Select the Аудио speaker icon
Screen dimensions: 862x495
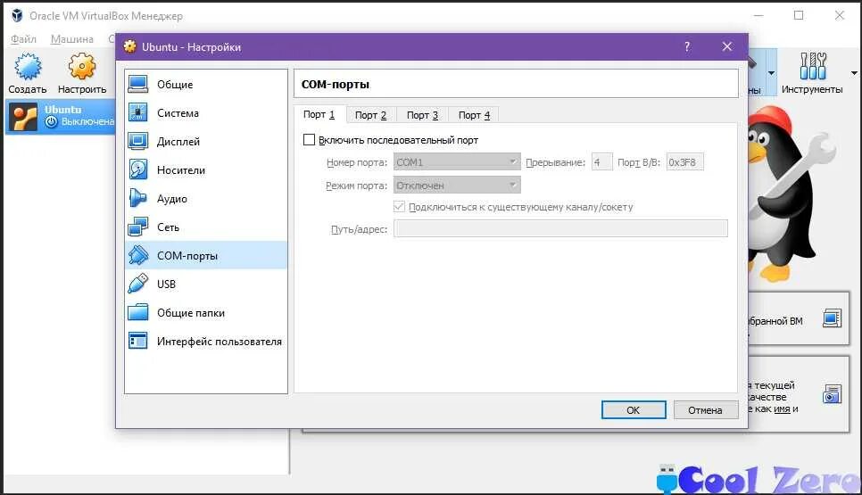(138, 198)
